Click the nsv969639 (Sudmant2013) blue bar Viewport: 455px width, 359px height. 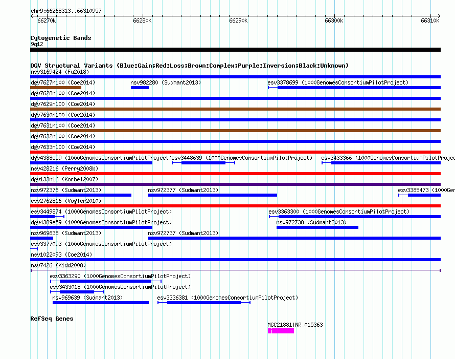(x=101, y=303)
